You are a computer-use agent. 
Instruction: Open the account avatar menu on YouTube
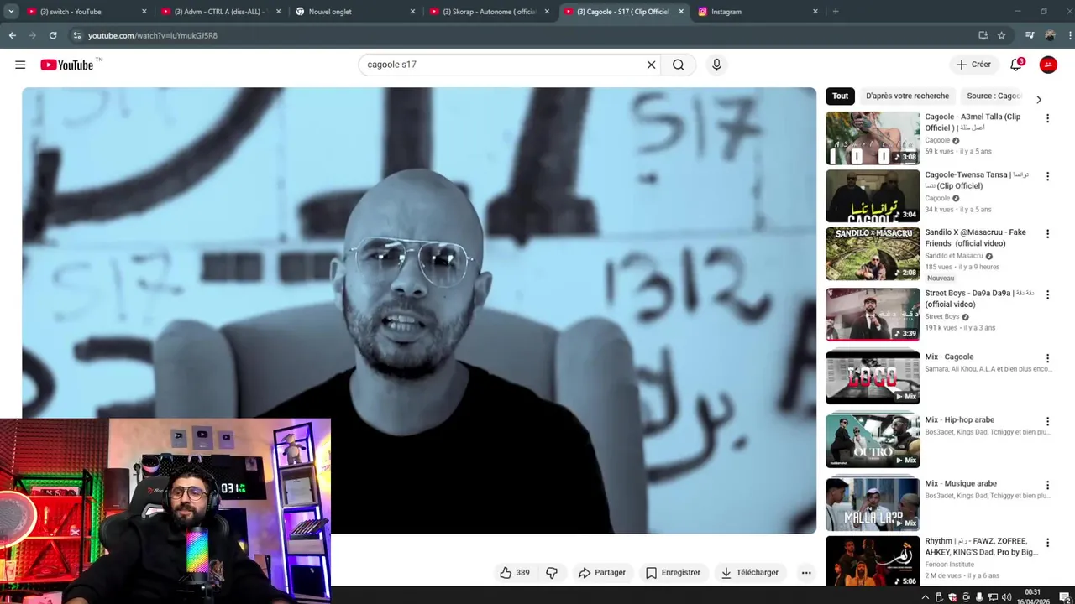pos(1048,65)
